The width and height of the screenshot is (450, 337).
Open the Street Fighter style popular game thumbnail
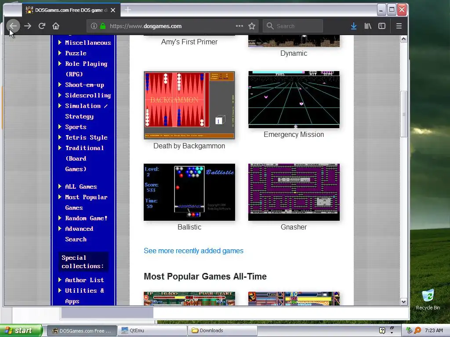coord(189,298)
